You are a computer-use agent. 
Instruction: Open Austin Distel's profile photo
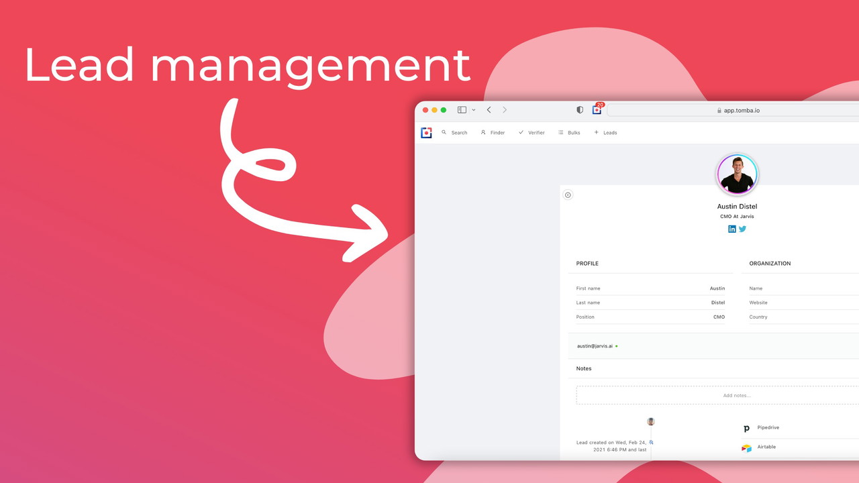pos(737,174)
